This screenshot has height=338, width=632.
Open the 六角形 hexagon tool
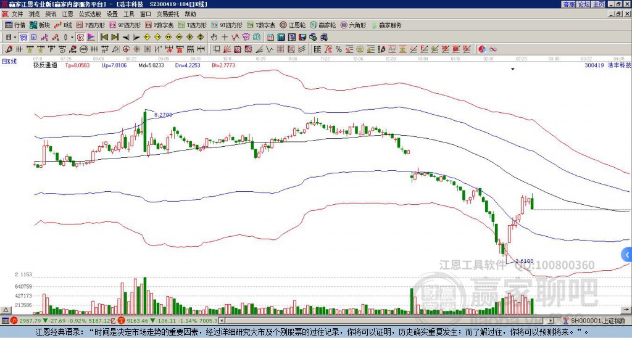click(353, 25)
